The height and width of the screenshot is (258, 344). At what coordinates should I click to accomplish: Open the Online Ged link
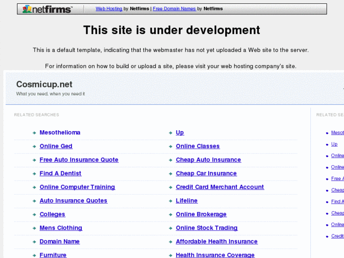click(x=56, y=146)
